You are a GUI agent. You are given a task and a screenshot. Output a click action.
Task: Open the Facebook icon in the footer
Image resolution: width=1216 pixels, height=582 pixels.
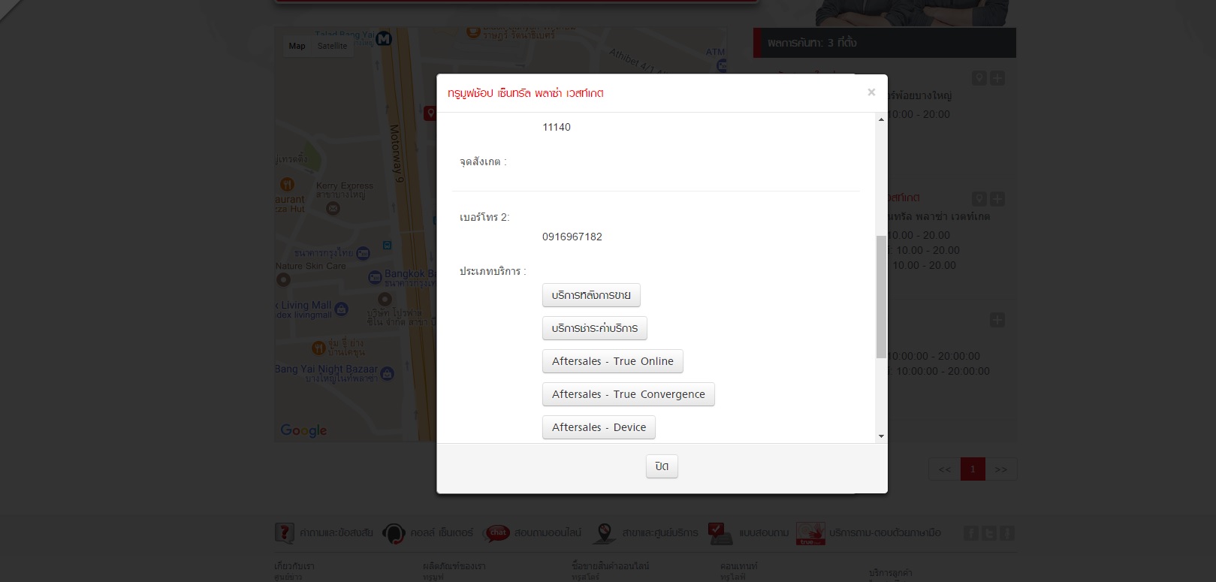pos(971,533)
